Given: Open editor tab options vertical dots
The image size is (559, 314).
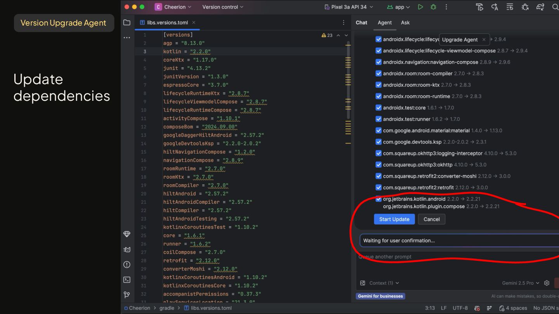Looking at the screenshot, I should pyautogui.click(x=344, y=22).
